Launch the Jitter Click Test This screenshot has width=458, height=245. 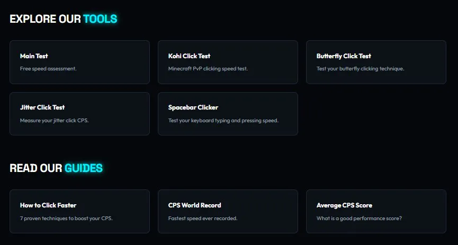[79, 114]
